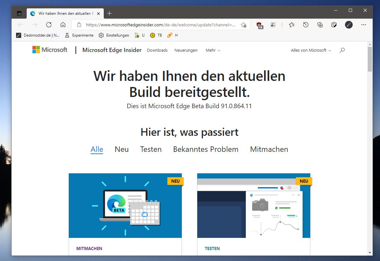Click the build number text 91.0.864.11
The height and width of the screenshot is (261, 380).
click(236, 106)
